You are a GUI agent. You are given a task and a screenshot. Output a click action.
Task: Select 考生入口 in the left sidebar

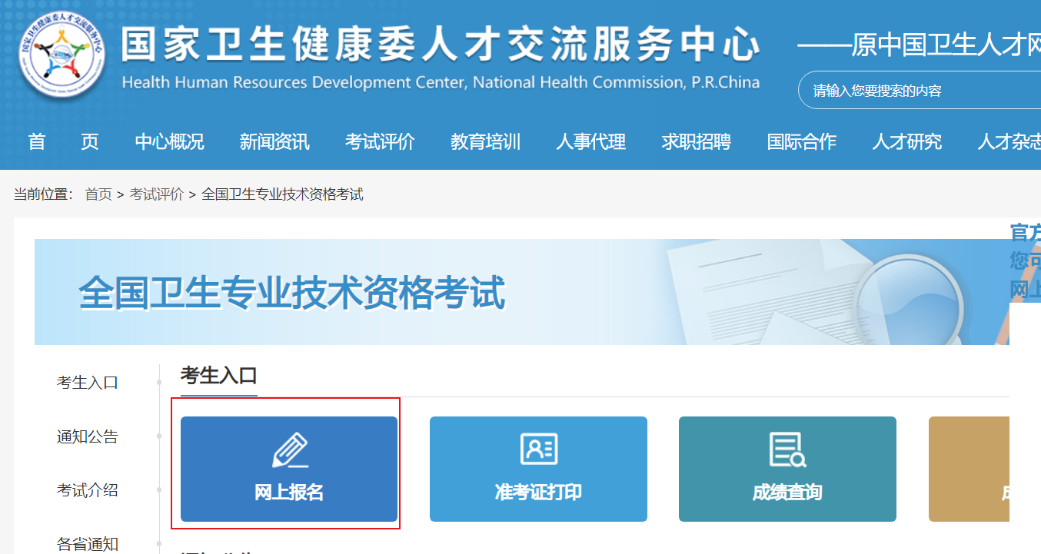(88, 383)
